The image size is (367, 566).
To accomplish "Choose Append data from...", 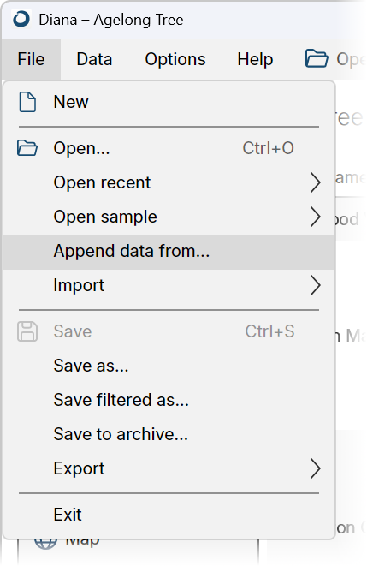I will 169,253.
